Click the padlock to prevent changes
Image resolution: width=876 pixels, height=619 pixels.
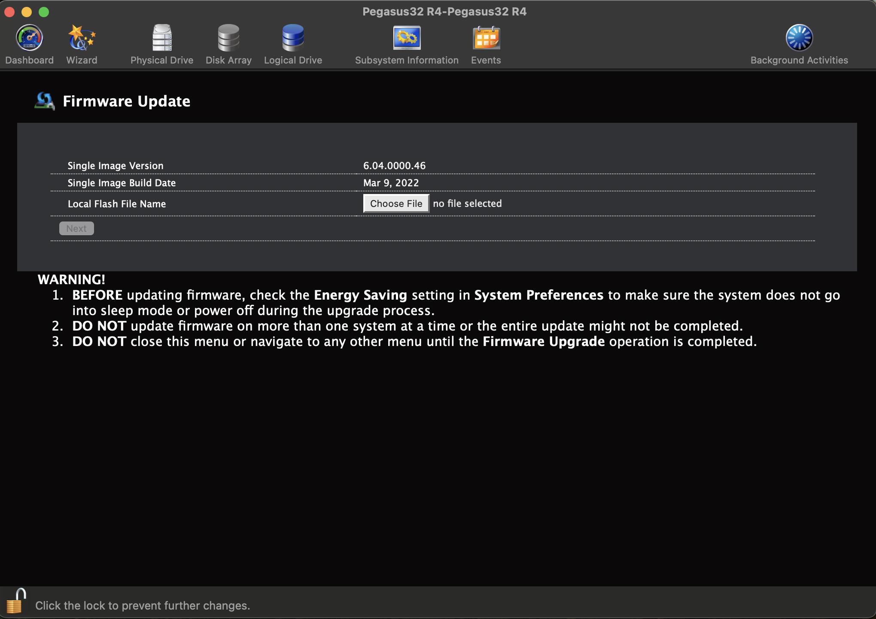pos(16,601)
